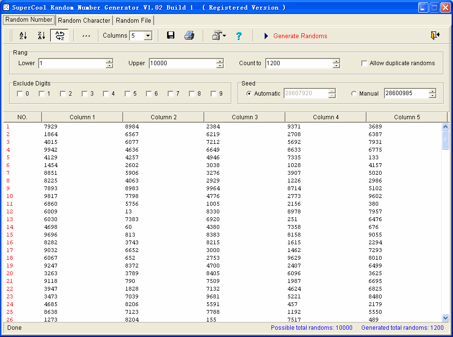Click the Done status text
The width and height of the screenshot is (453, 337).
14,328
